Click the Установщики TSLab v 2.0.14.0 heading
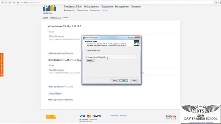This screenshot has height=124, width=221. pos(65,26)
